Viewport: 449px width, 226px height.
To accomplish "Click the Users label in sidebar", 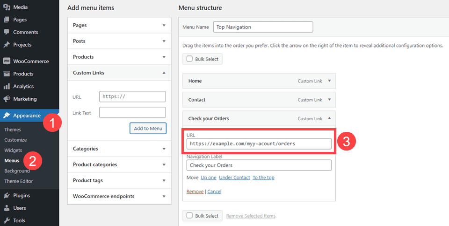I will (20, 208).
